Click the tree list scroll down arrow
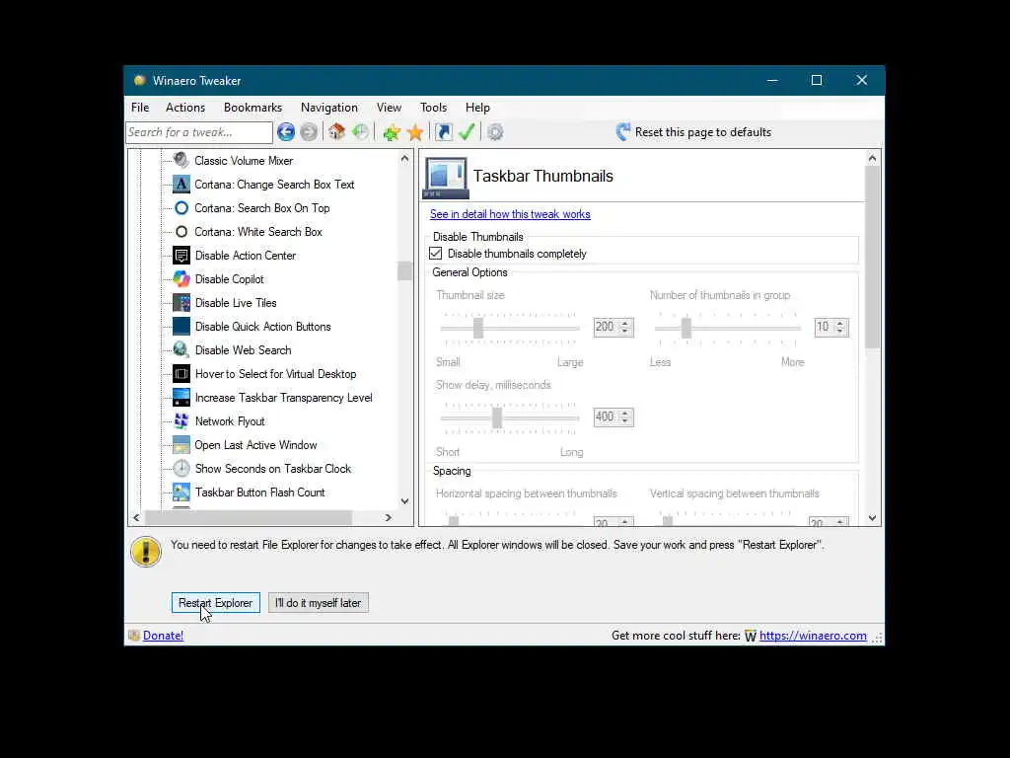Screen dimensions: 1010x758 404,500
